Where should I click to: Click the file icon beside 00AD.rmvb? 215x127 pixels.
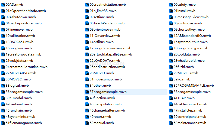(x=3, y=5)
